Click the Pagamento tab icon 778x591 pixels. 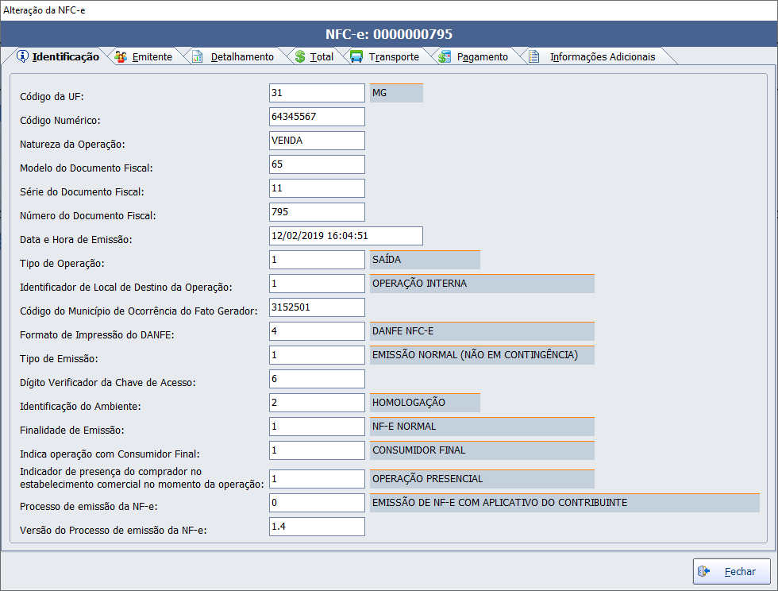click(445, 56)
